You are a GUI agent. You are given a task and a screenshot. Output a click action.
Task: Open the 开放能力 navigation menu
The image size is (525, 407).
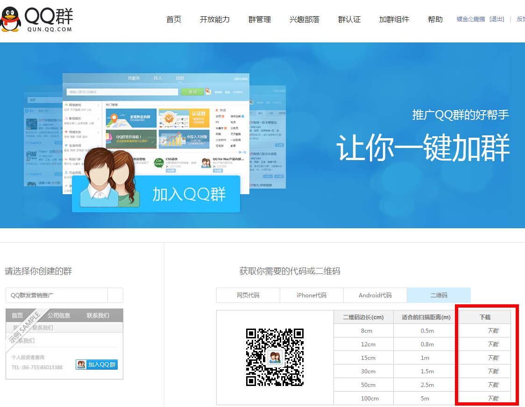click(215, 19)
